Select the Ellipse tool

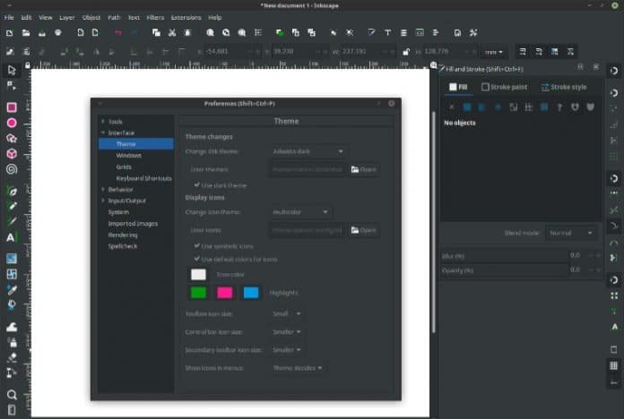(12, 123)
